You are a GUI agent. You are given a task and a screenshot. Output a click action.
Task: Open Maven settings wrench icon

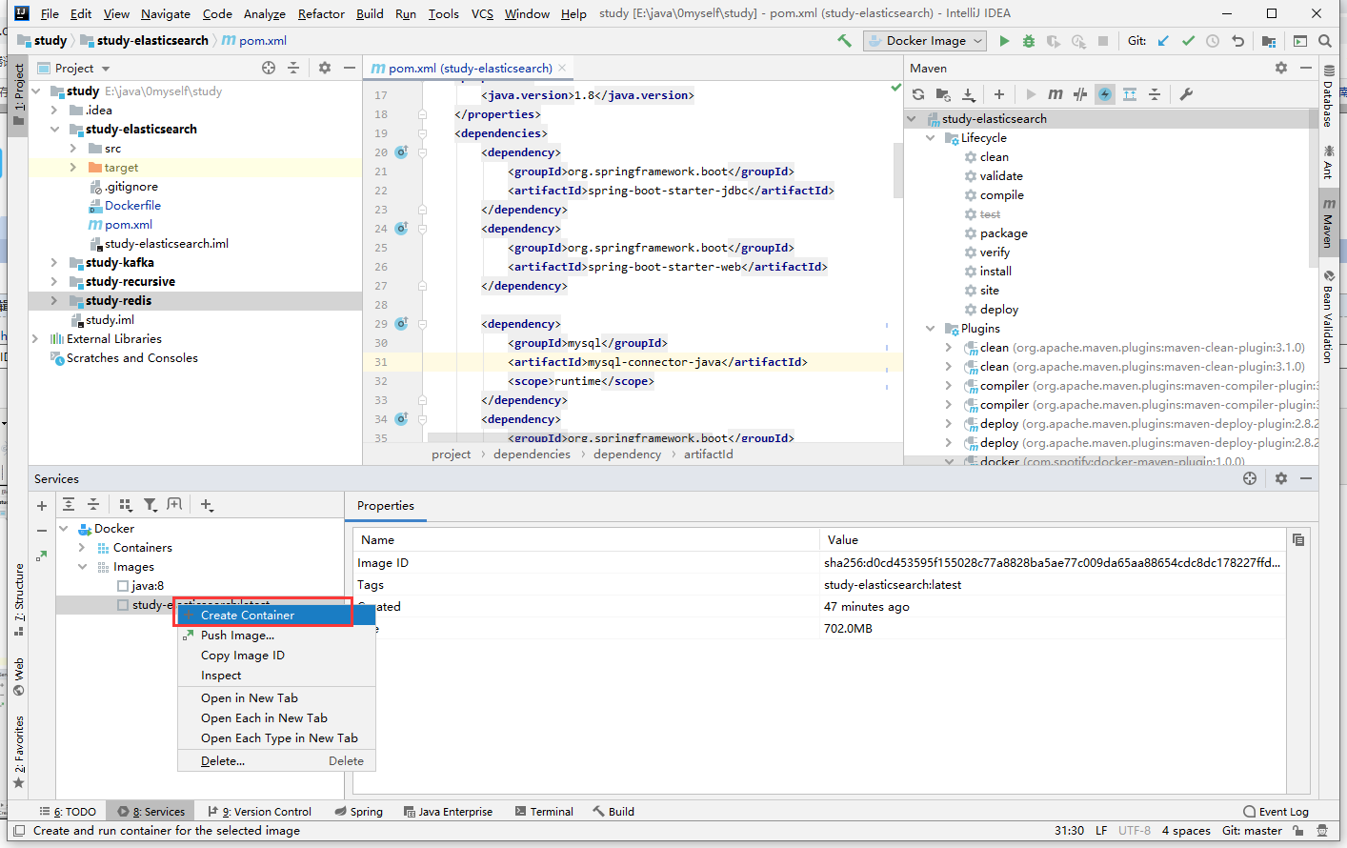point(1186,94)
